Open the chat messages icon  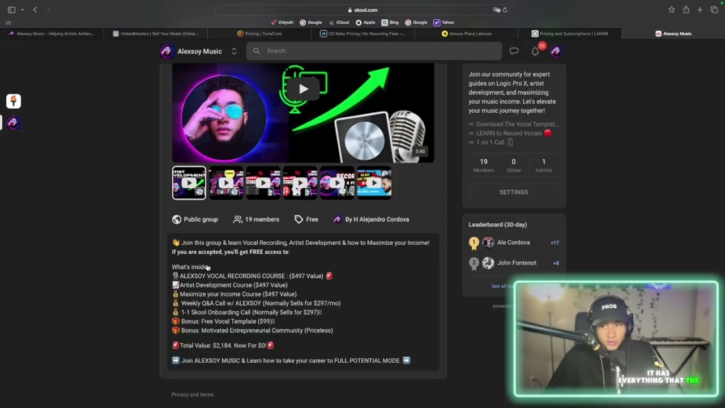pos(514,51)
